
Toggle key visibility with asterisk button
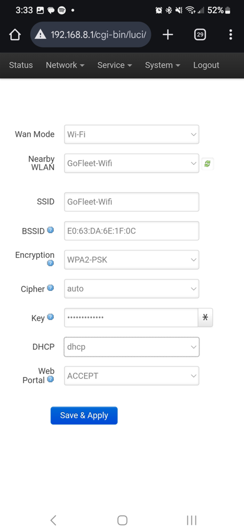pyautogui.click(x=205, y=318)
